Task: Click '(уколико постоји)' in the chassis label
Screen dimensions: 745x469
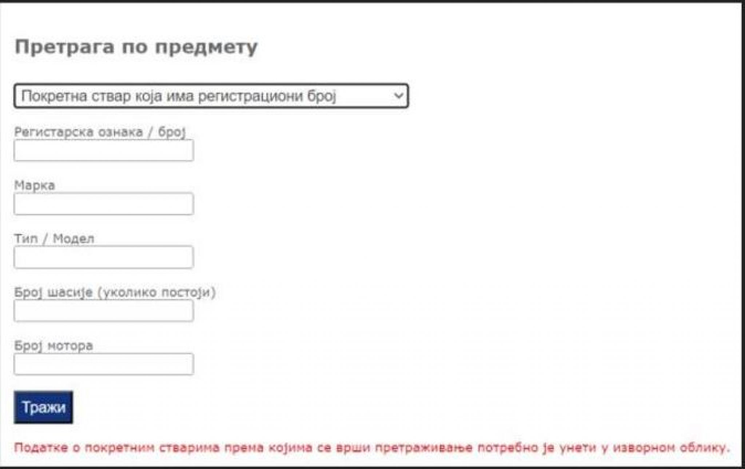Action: (157, 292)
